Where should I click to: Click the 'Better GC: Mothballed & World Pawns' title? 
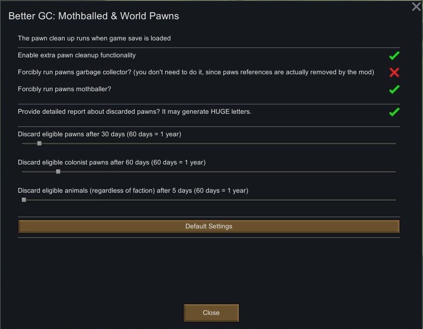pos(93,16)
